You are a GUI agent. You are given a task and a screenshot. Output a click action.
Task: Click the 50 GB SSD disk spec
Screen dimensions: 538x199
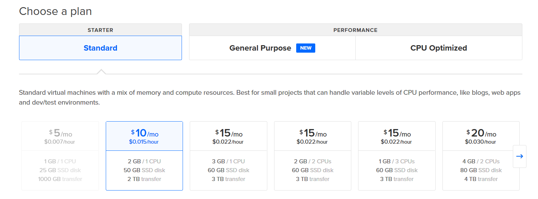[x=144, y=170]
